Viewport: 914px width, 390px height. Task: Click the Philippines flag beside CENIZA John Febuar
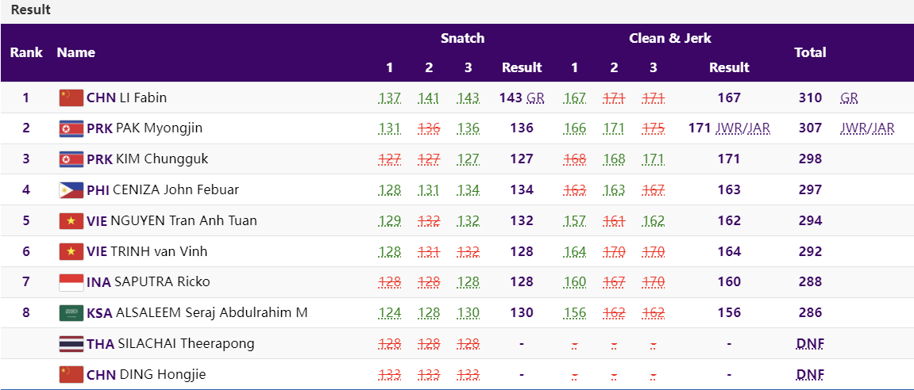[71, 189]
